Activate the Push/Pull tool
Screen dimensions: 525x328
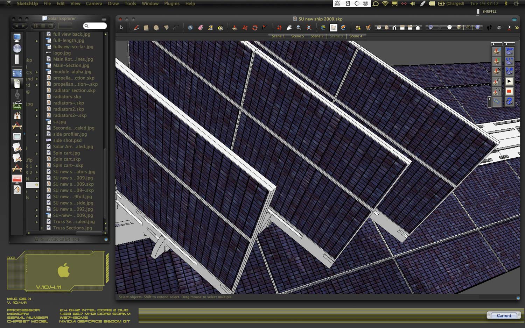click(234, 28)
